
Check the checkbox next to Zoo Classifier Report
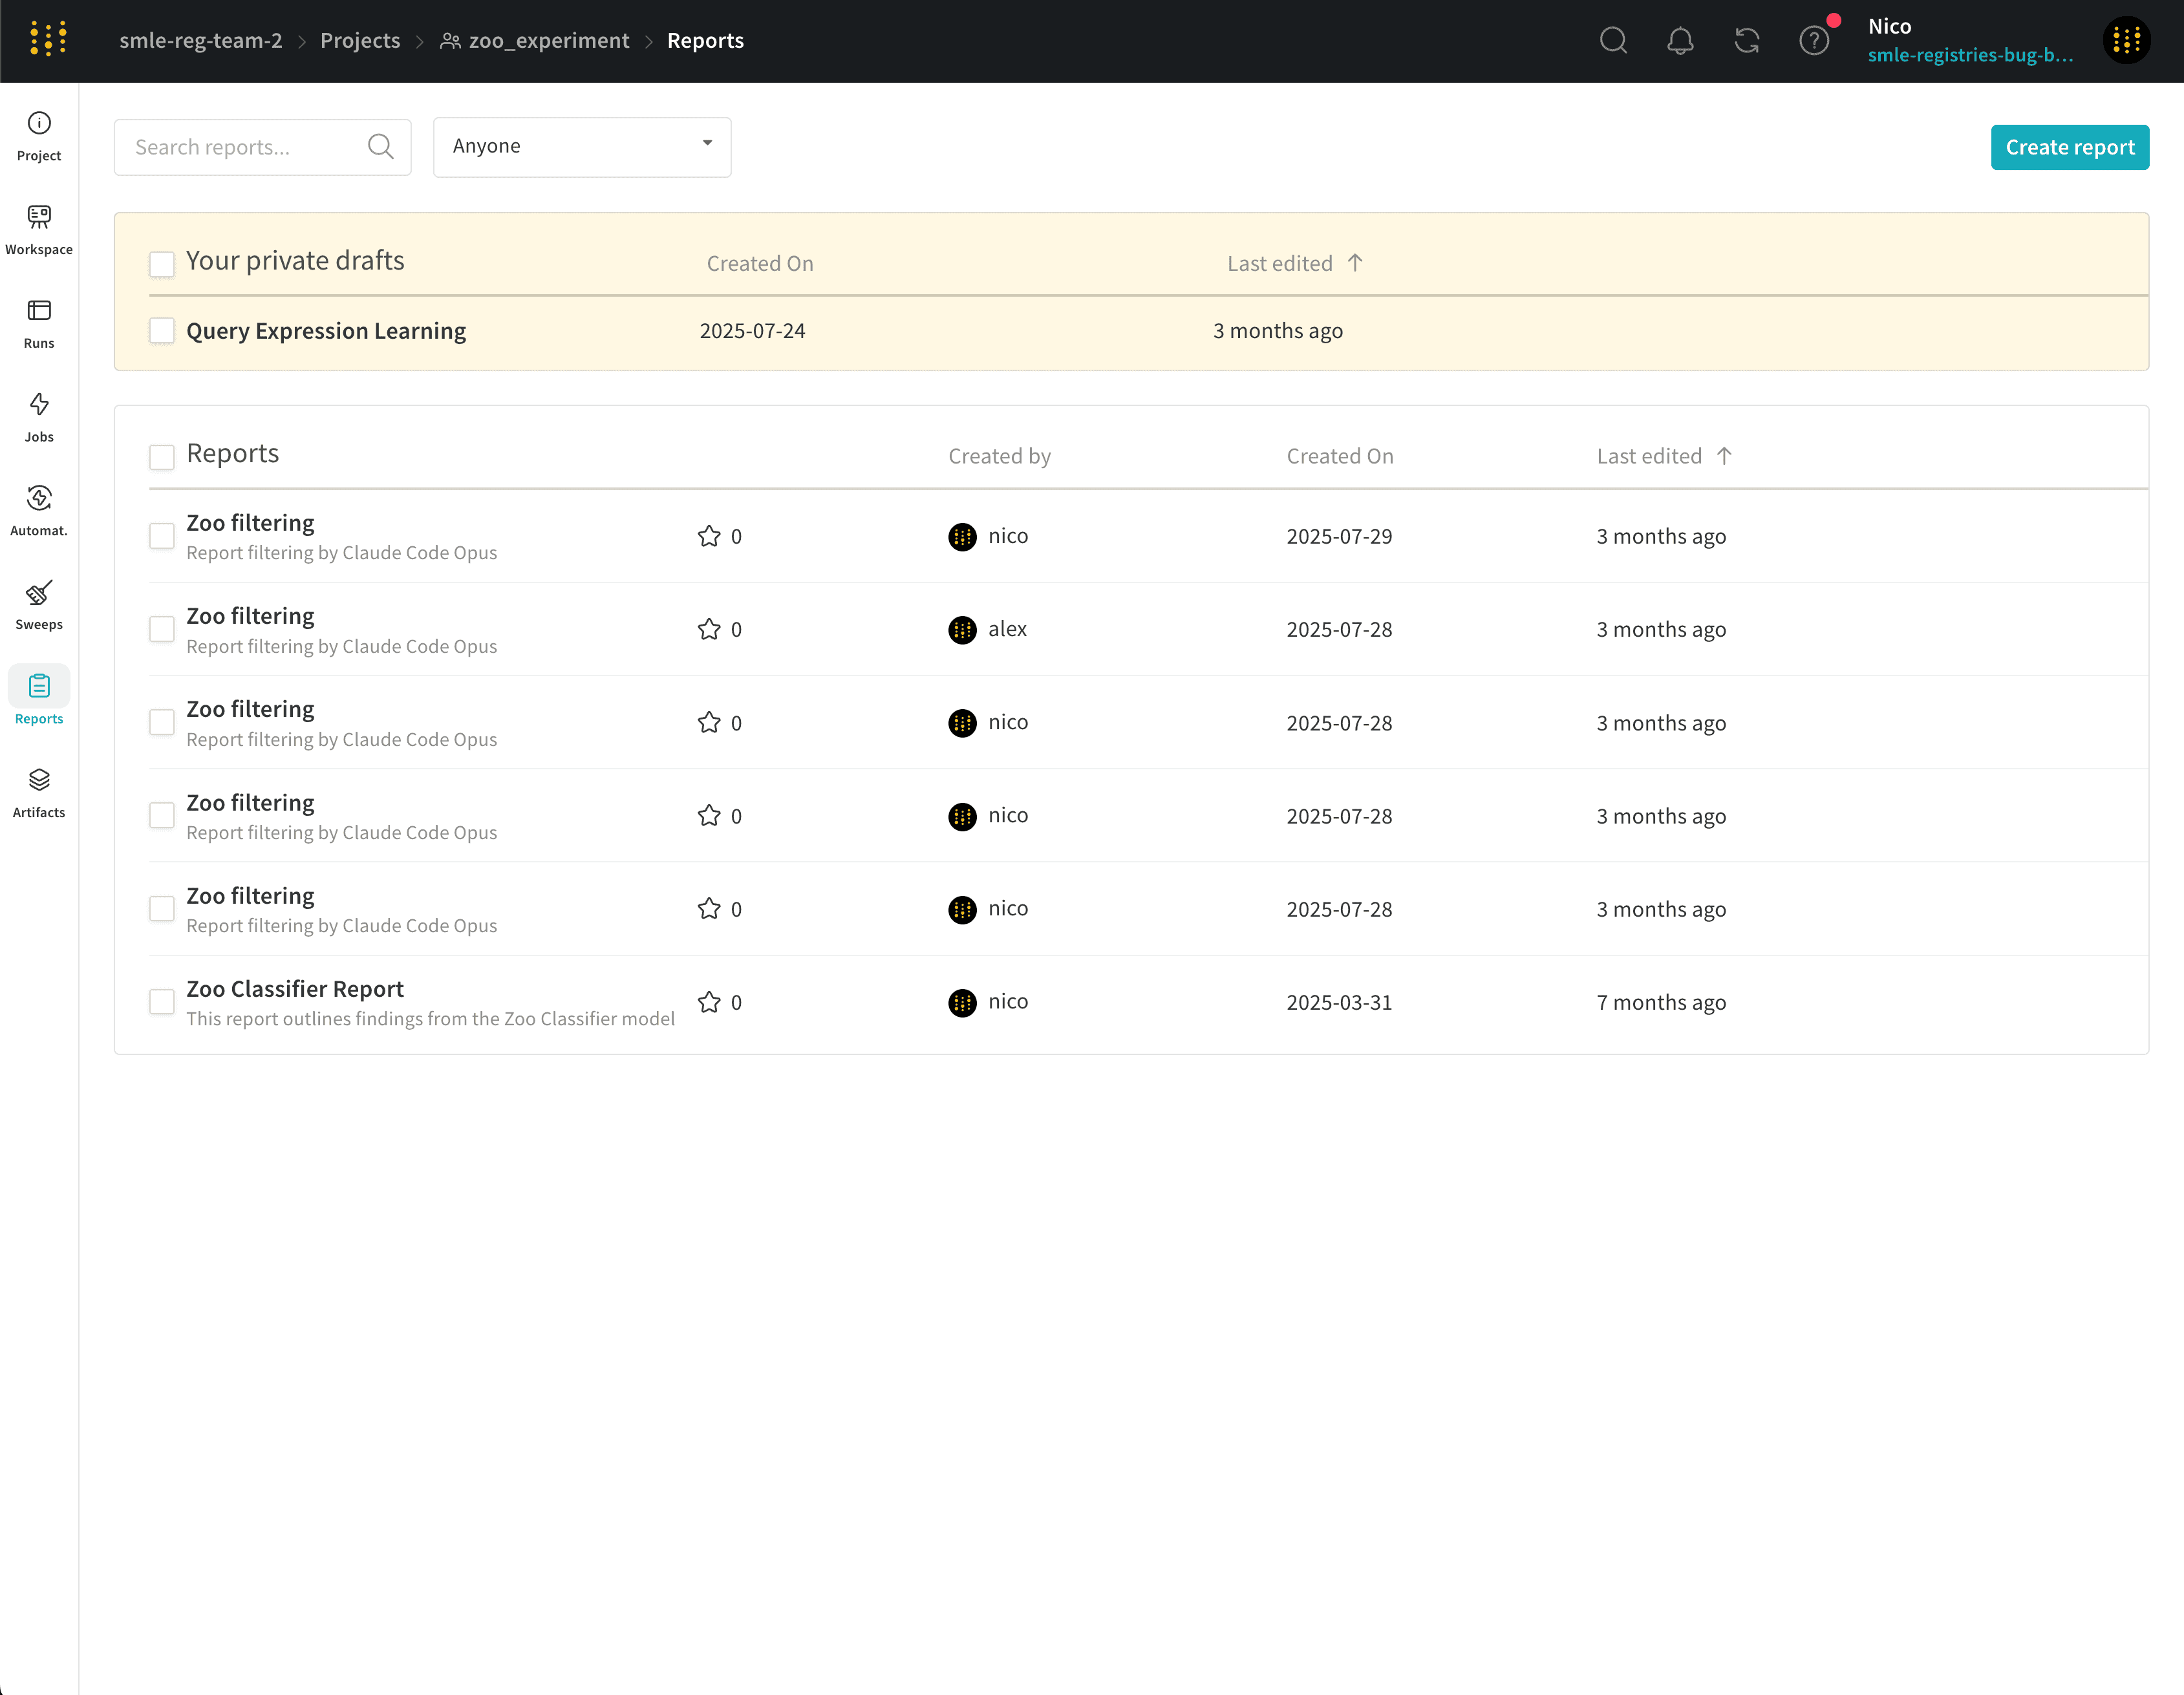click(162, 1001)
